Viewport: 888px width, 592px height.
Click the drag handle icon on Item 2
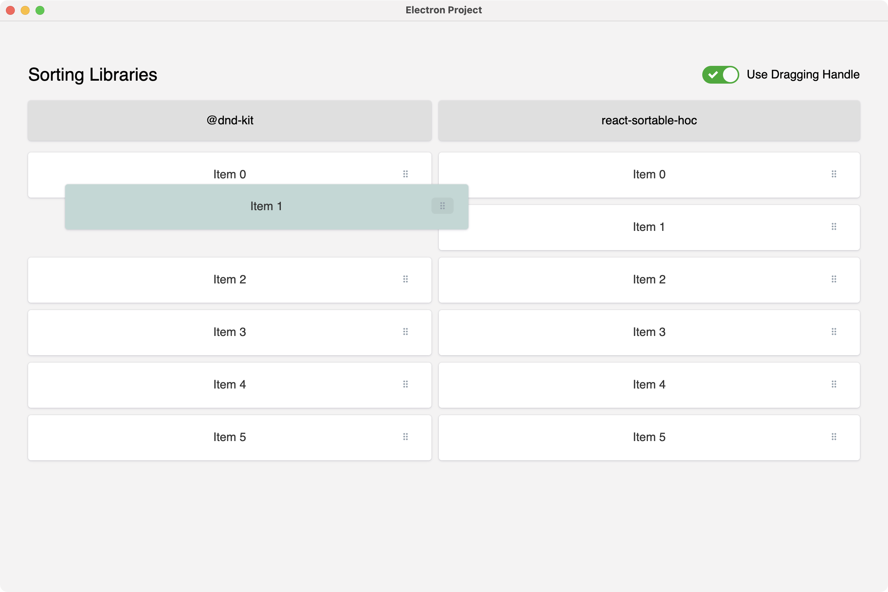pos(405,279)
